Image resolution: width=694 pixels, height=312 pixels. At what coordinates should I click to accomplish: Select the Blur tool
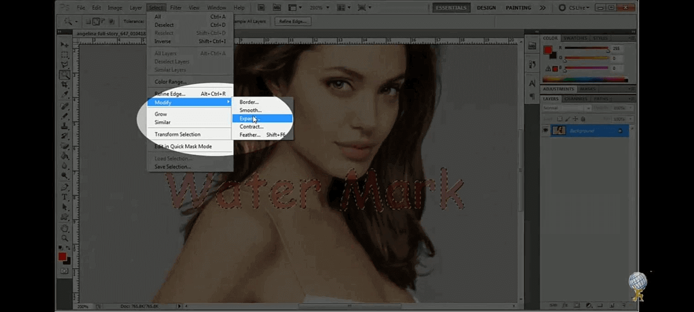click(64, 166)
